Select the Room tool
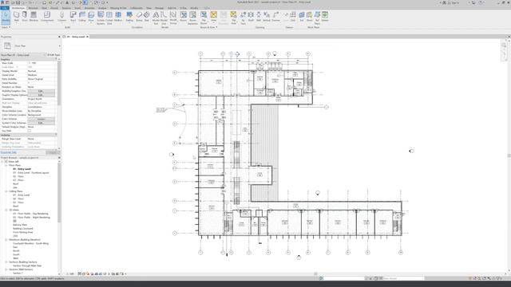511x287 pixels. (183, 17)
